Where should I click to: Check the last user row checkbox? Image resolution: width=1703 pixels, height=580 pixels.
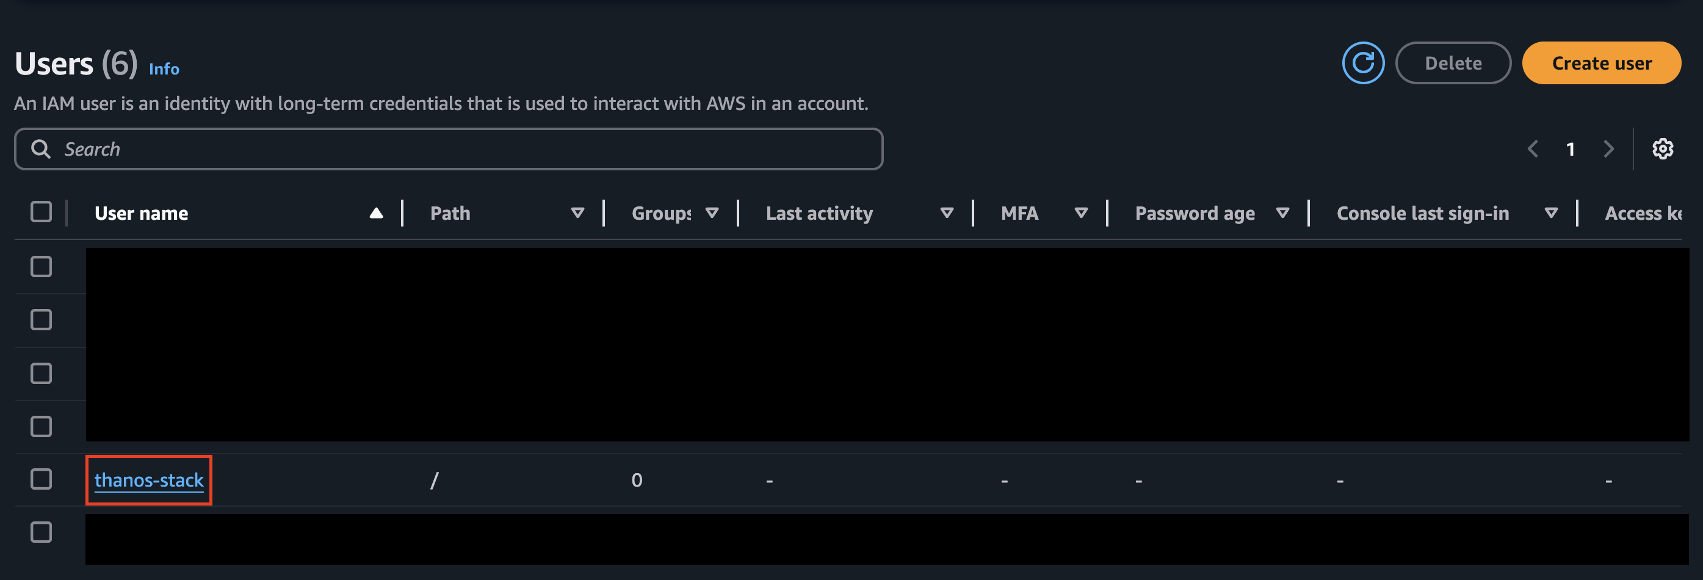pyautogui.click(x=41, y=532)
